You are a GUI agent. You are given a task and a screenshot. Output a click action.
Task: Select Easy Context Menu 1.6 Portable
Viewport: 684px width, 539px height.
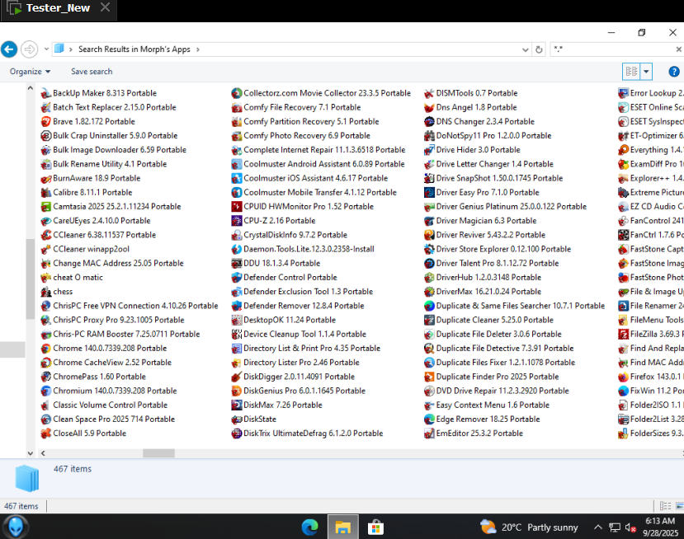pos(486,405)
